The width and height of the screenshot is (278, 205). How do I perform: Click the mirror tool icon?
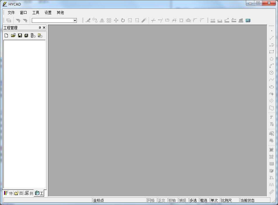click(x=102, y=20)
